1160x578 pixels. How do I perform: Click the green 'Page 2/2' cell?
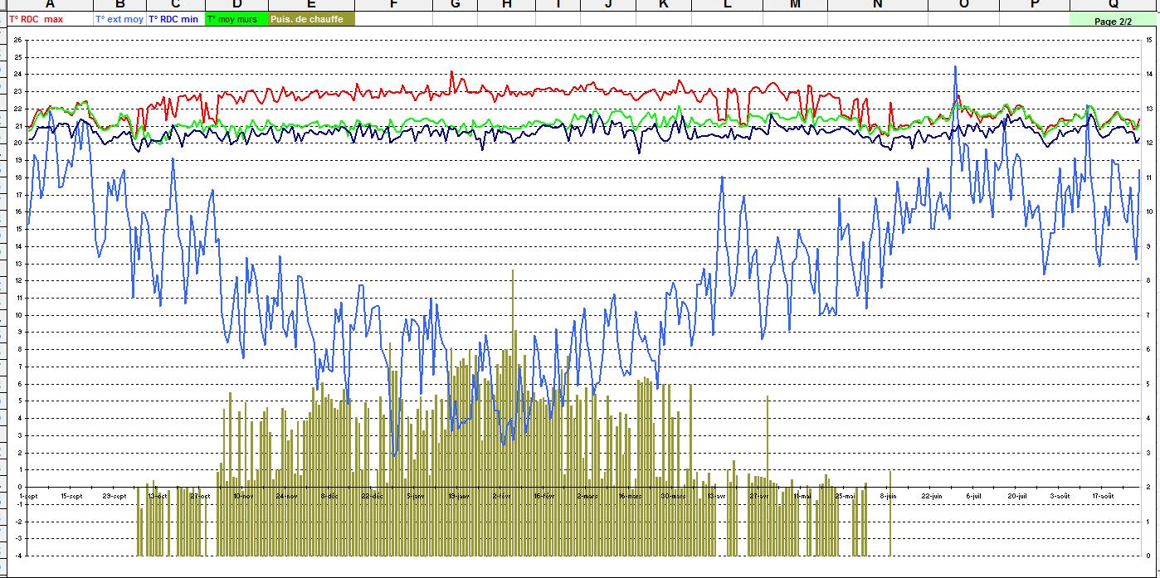(x=1114, y=20)
